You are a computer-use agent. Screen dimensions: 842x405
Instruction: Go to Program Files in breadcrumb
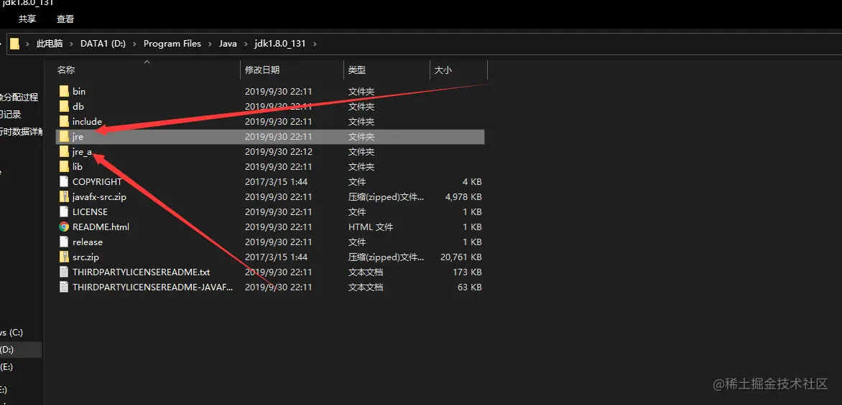(x=172, y=44)
